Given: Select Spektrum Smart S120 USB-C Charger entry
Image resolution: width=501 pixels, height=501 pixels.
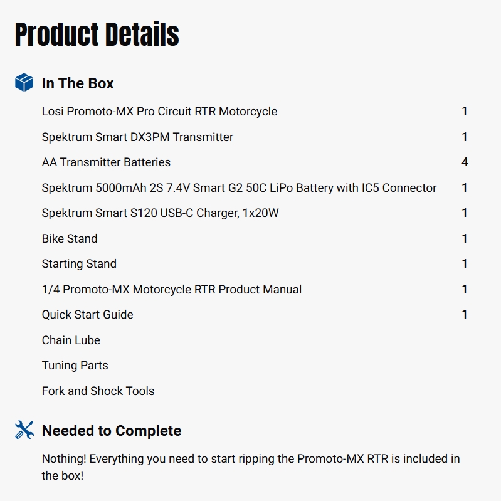Looking at the screenshot, I should 160,213.
